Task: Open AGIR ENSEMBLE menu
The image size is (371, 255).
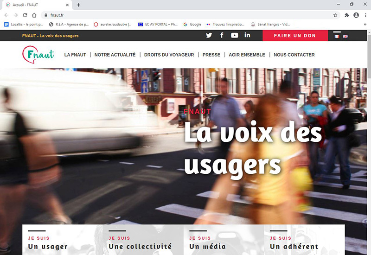Action: (x=247, y=55)
